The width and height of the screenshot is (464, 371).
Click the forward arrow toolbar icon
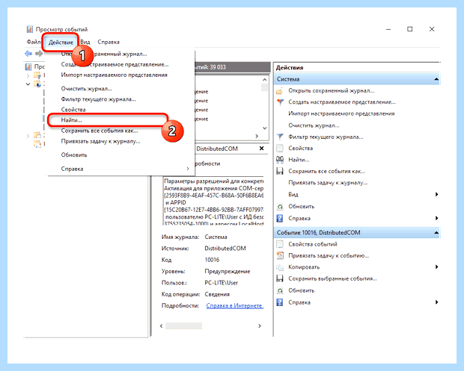point(39,54)
